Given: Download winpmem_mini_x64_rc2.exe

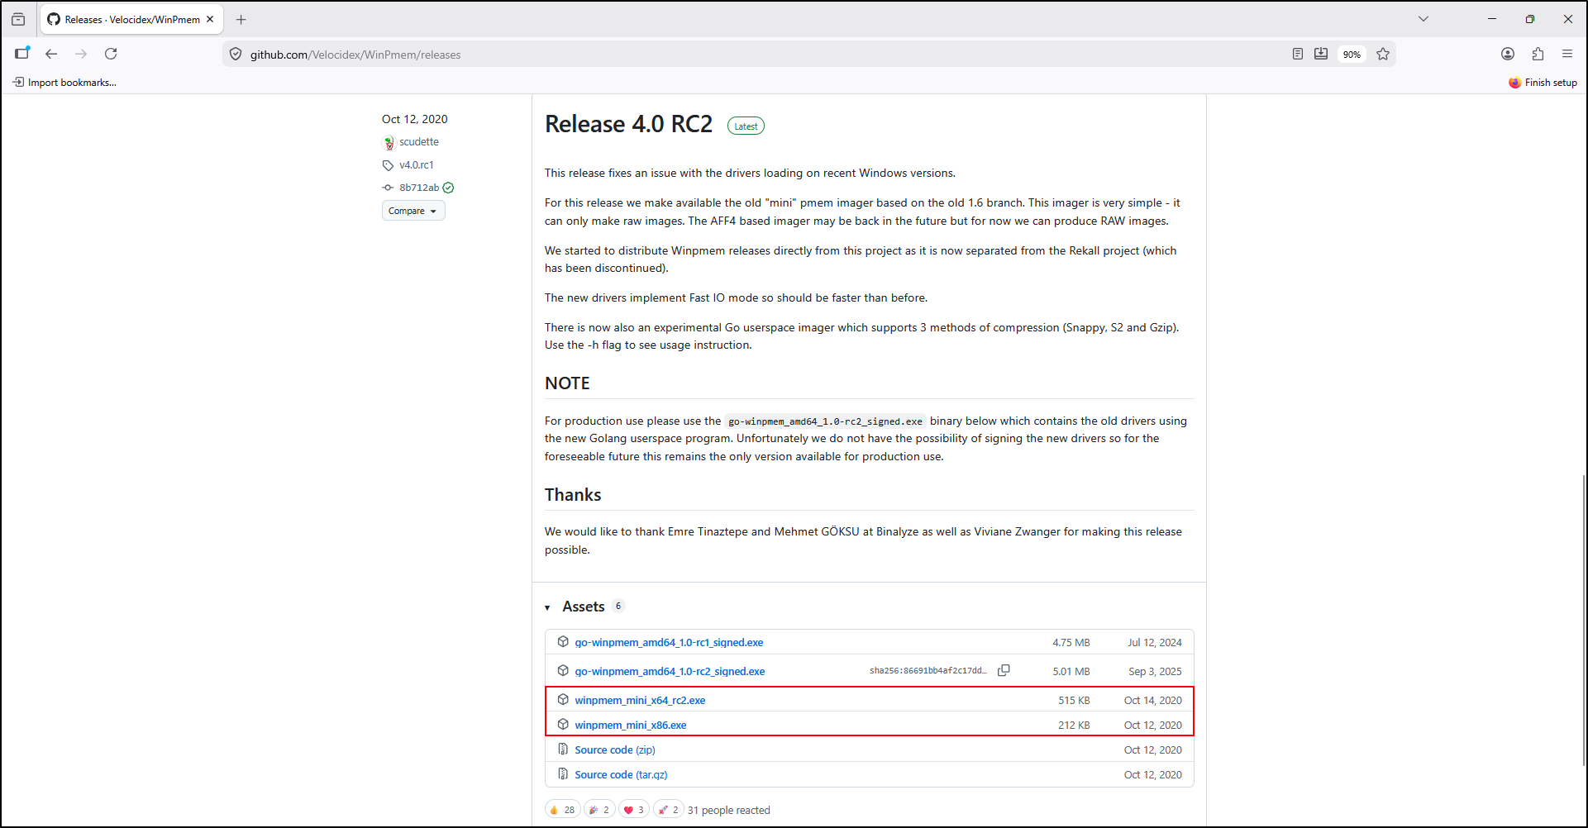Looking at the screenshot, I should 640,700.
